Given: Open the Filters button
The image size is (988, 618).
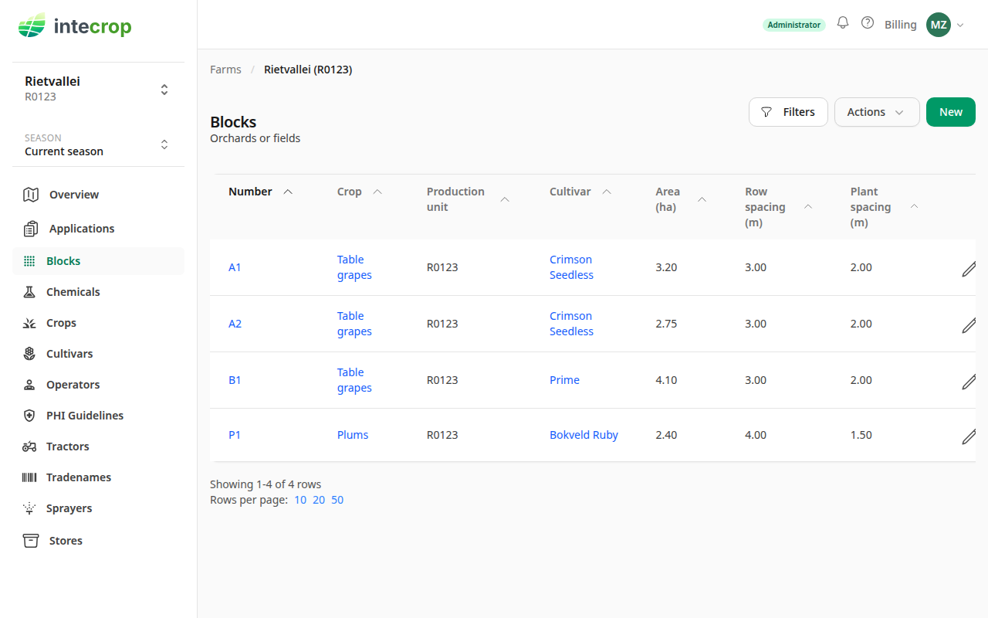Looking at the screenshot, I should 788,112.
